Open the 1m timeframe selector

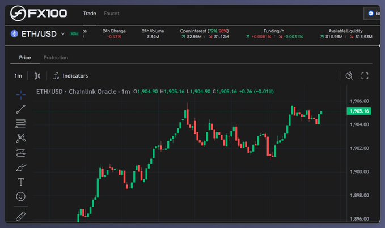coord(18,76)
